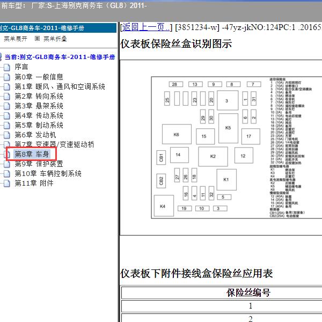
Task: Click 当前:别克-GL8商务车-2011-维修手册 root node
Action: (60, 57)
